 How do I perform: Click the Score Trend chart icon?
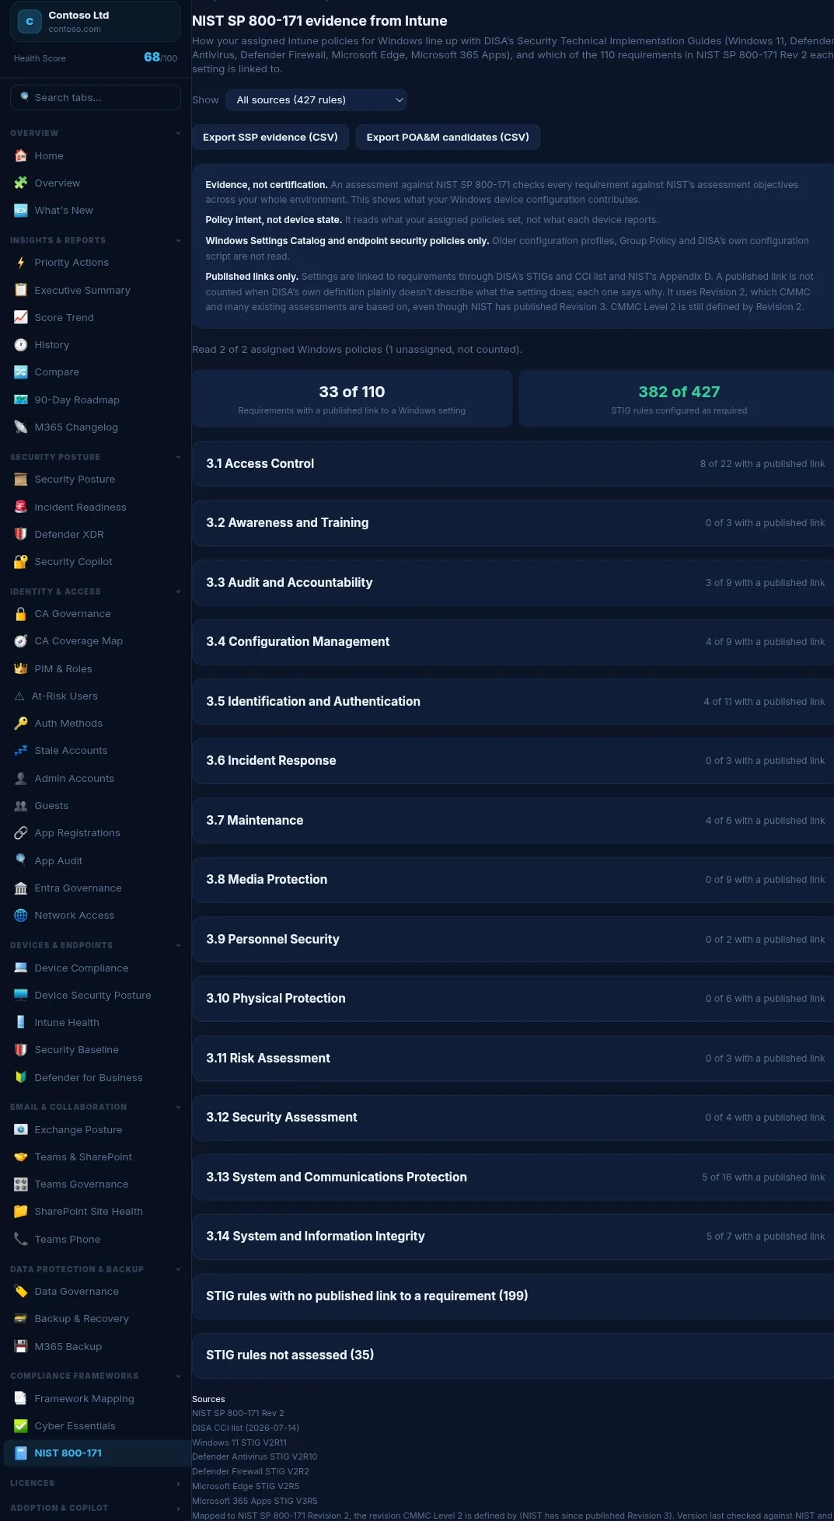21,318
